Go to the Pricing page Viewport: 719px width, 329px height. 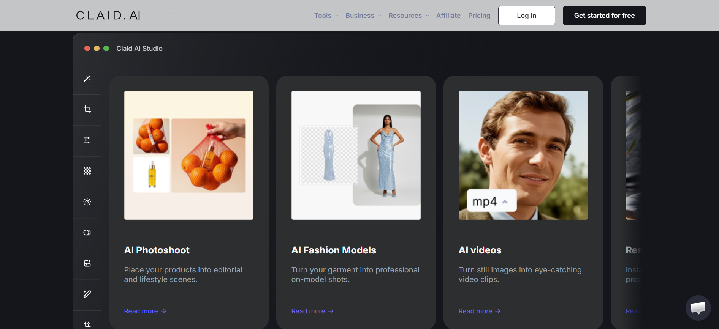479,16
